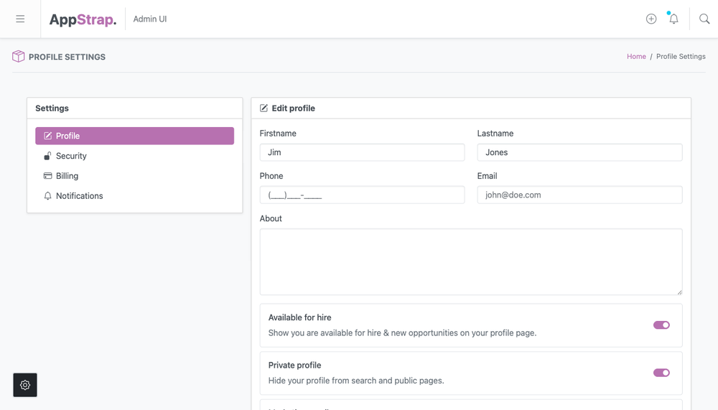The image size is (718, 410).
Task: Click the Available for hire label
Action: 299,317
